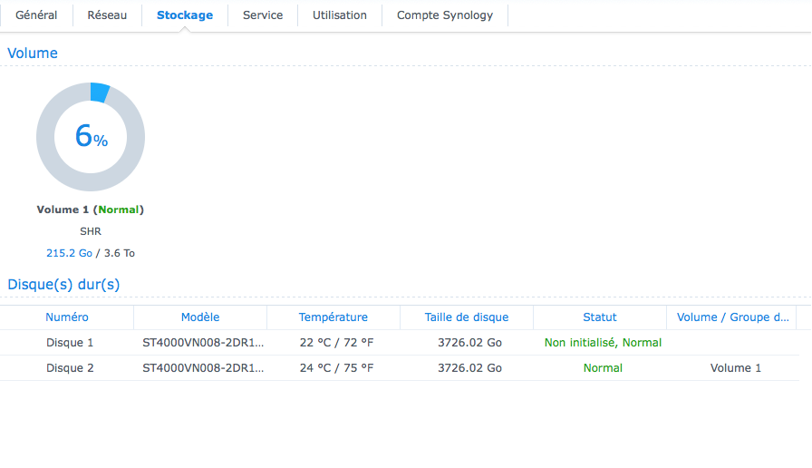Click Disque 2's Volume 1 cell

[736, 368]
